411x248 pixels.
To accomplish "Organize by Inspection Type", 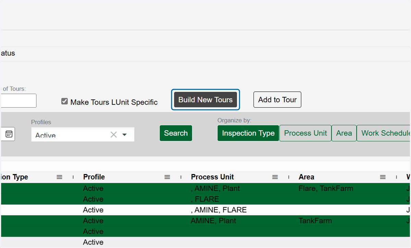I will [248, 133].
